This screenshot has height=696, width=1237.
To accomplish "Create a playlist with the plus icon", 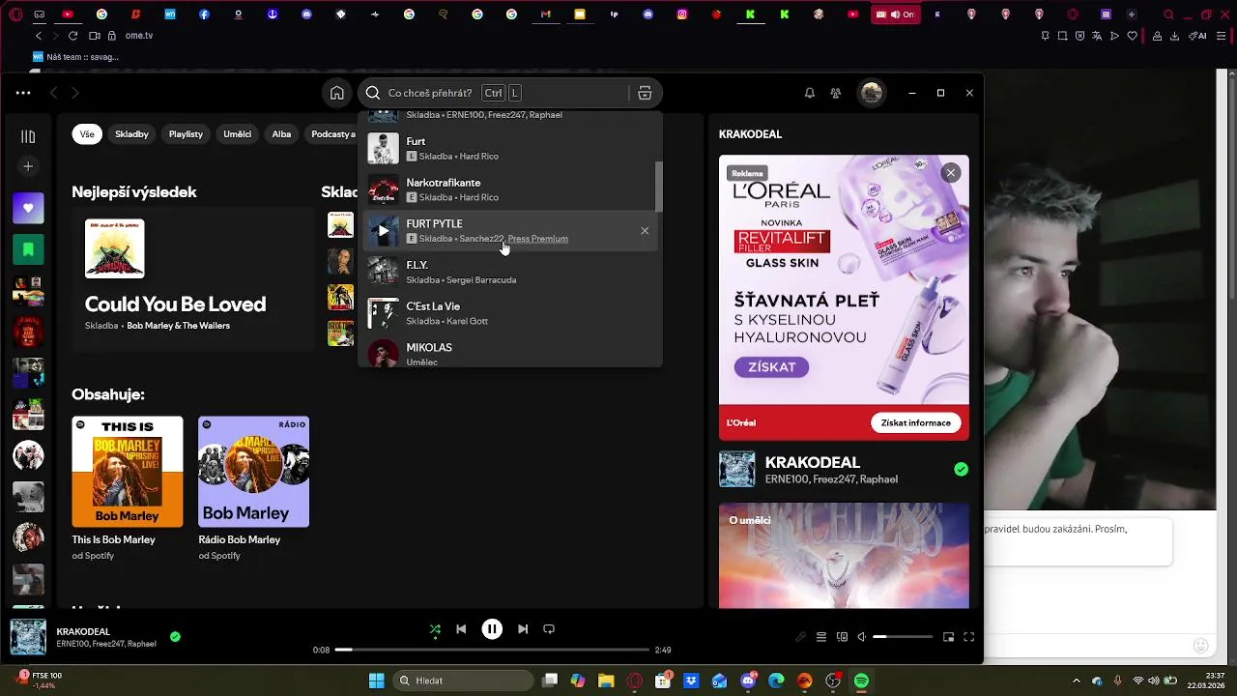I will (x=28, y=166).
